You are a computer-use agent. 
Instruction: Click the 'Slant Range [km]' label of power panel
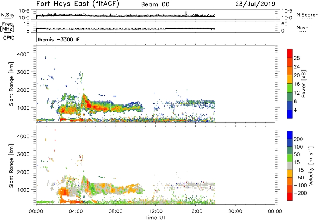point(11,84)
